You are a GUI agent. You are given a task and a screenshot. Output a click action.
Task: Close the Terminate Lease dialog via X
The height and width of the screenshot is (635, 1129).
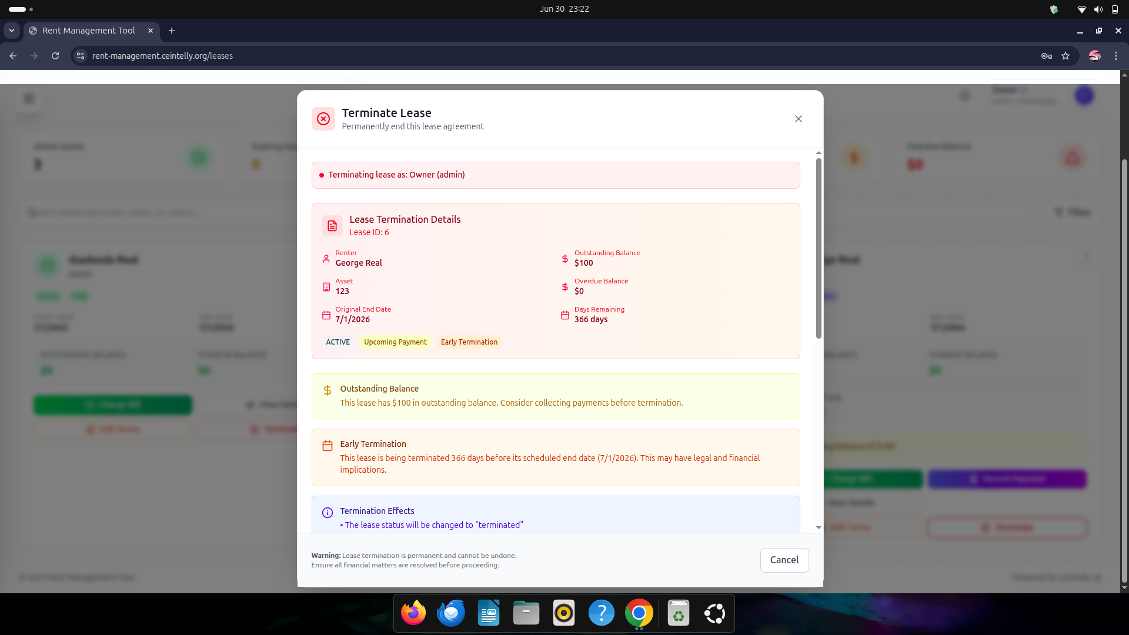click(798, 119)
